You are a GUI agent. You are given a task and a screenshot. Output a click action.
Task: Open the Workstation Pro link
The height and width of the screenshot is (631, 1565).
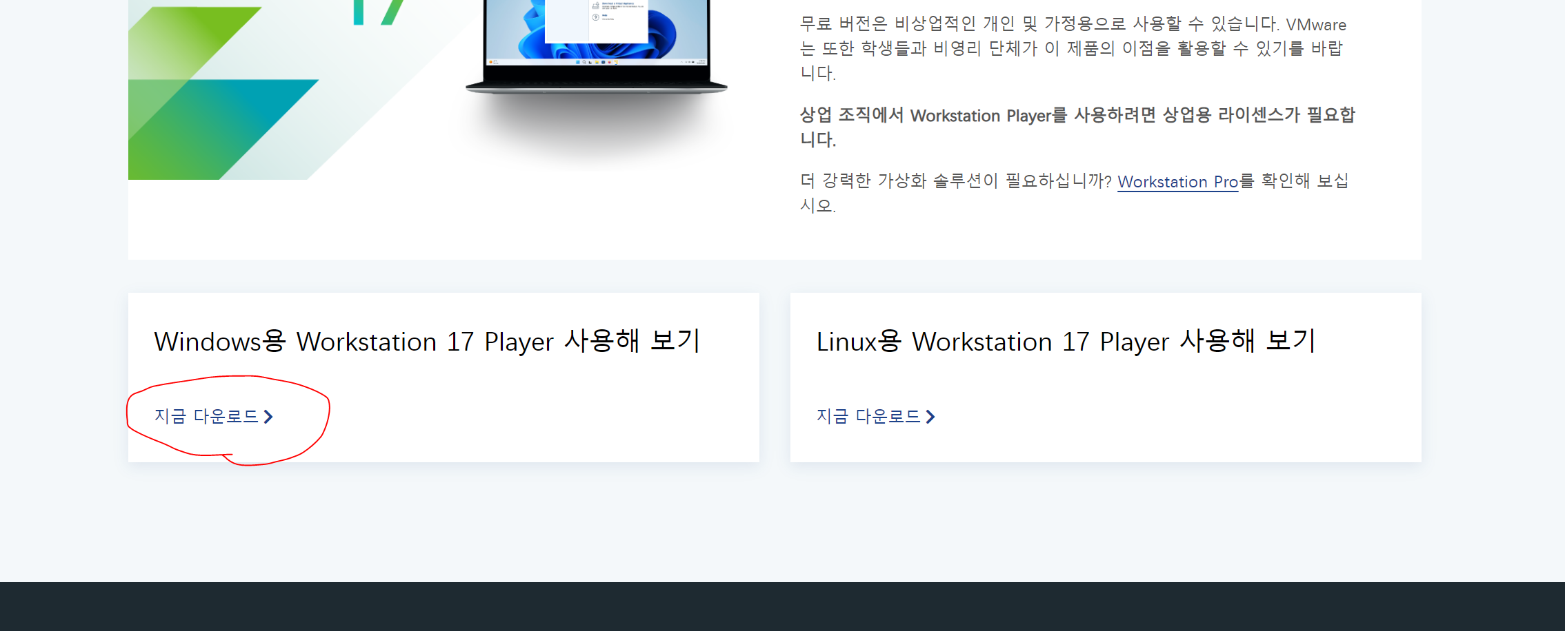(x=1177, y=182)
